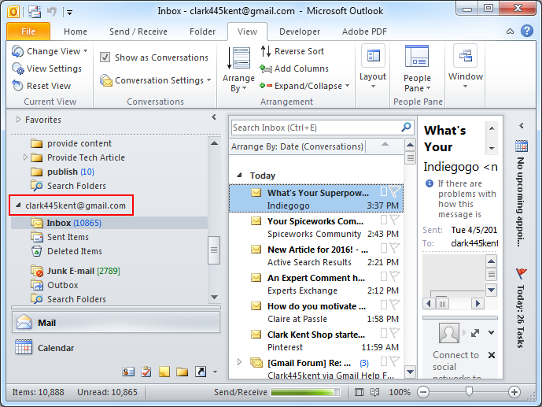Click the Reset View button
This screenshot has height=407, width=542.
pyautogui.click(x=42, y=86)
